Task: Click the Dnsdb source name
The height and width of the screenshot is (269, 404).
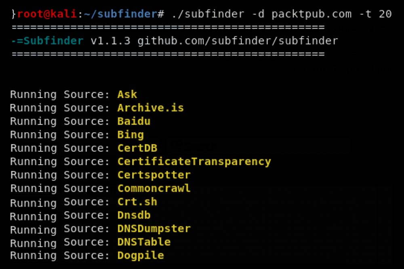Action: 134,215
